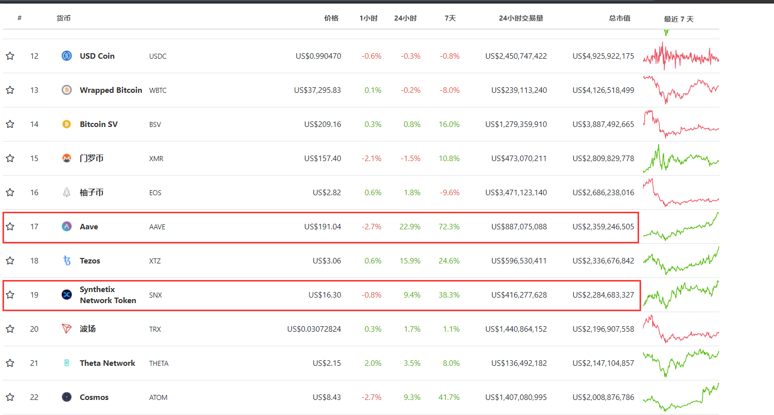Screen dimensions: 774x415
Task: Click Tezos market cap US$2,336,676,842
Action: coord(603,260)
